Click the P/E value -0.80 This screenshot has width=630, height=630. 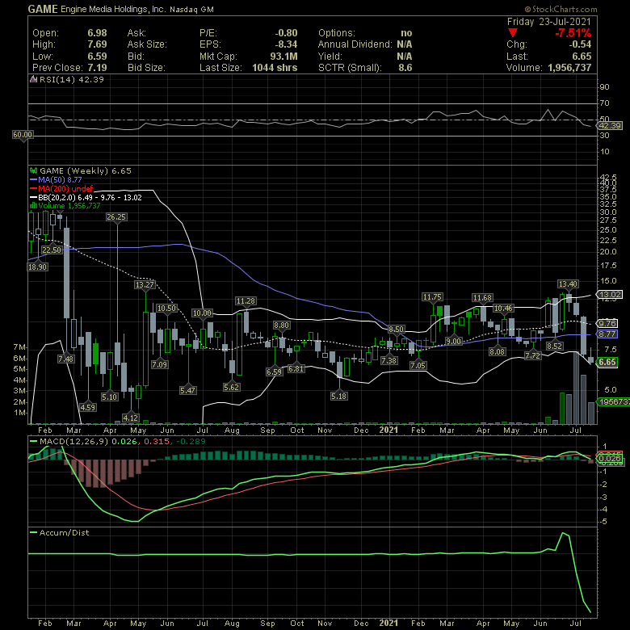pos(286,33)
